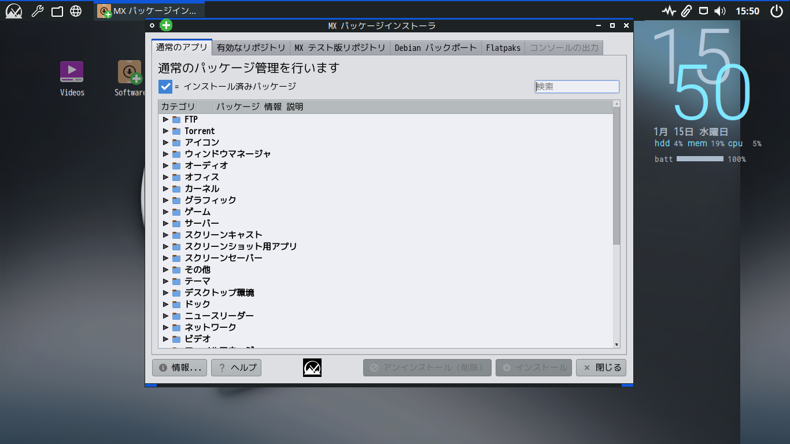Click the folder icon beside ネットワーク
This screenshot has height=444, width=790.
point(176,327)
